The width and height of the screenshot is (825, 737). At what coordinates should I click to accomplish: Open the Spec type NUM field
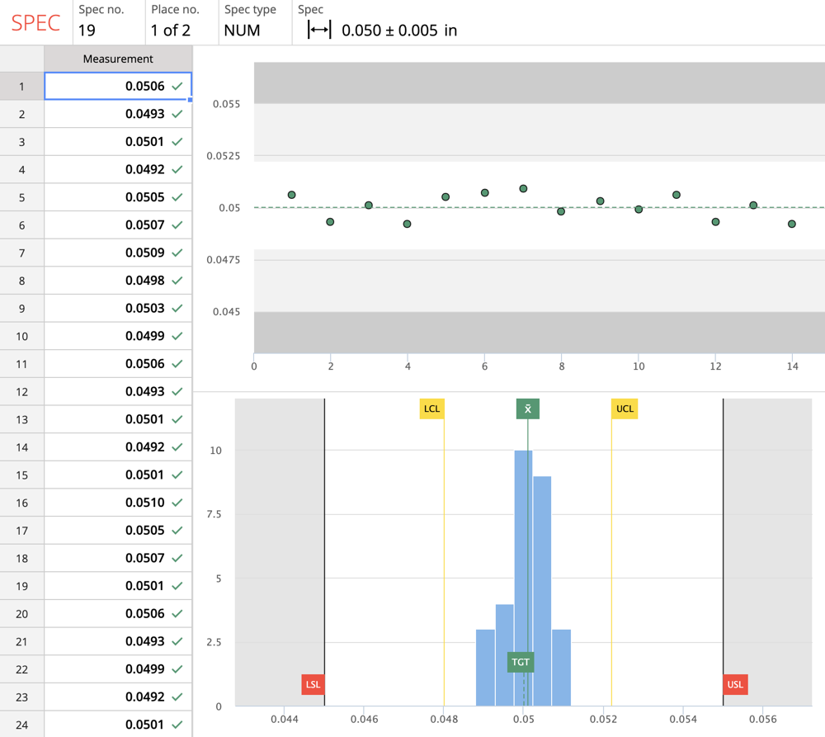pos(242,31)
